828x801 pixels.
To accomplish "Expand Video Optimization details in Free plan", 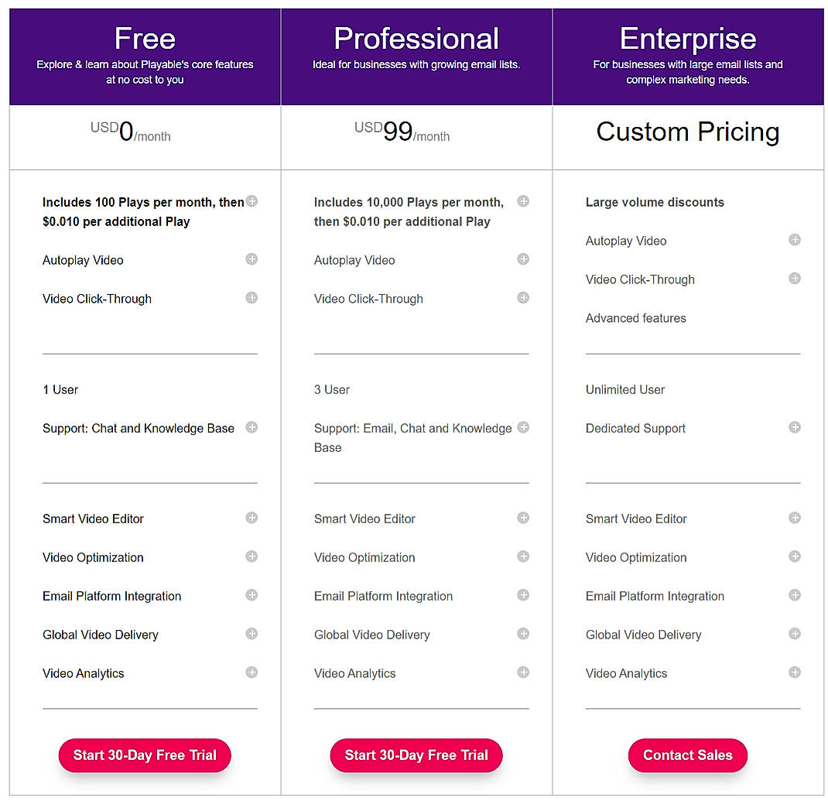I will coord(251,556).
